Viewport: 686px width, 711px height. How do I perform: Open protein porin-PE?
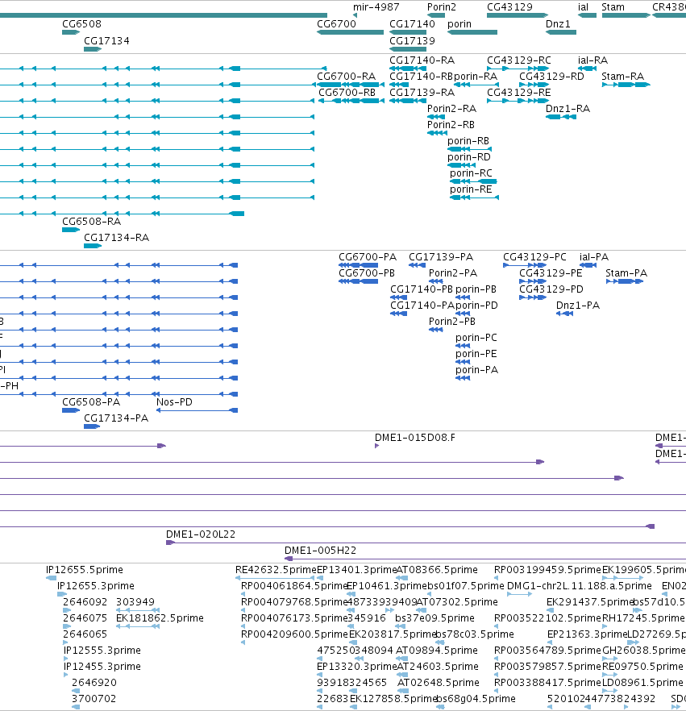click(x=463, y=362)
